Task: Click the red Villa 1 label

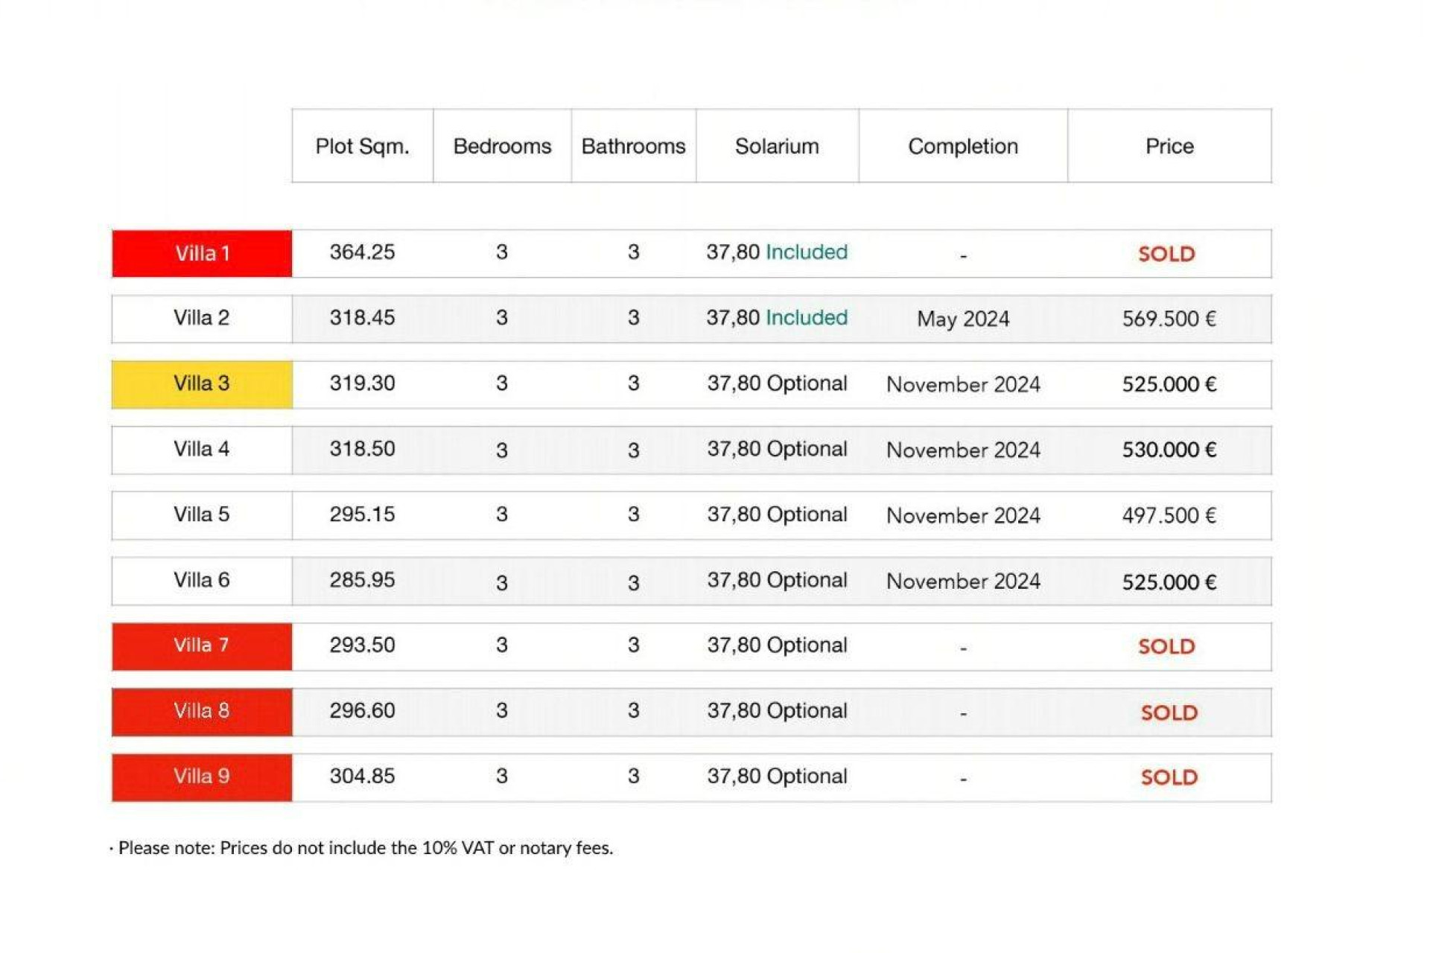Action: coord(202,253)
